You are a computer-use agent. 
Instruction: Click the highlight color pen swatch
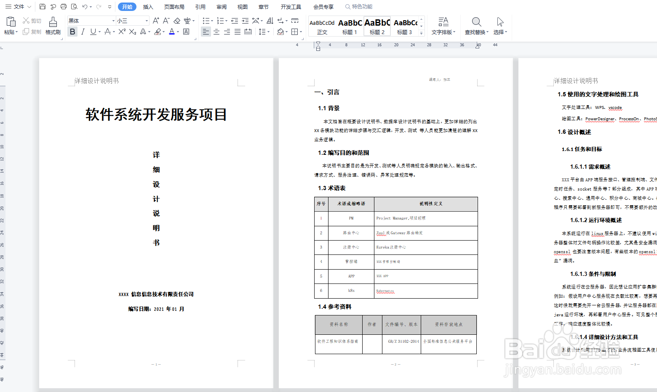tap(158, 32)
